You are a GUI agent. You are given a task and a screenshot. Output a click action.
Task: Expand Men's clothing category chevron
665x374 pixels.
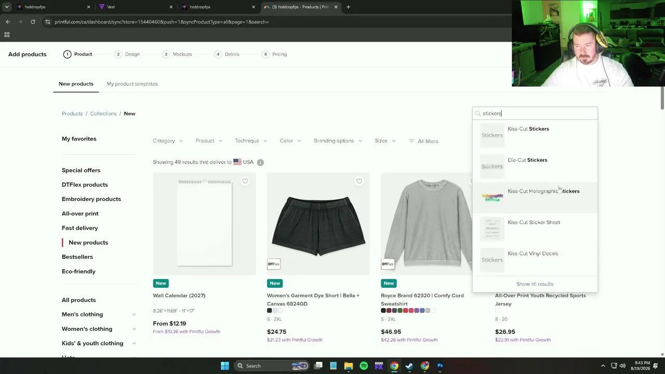134,314
